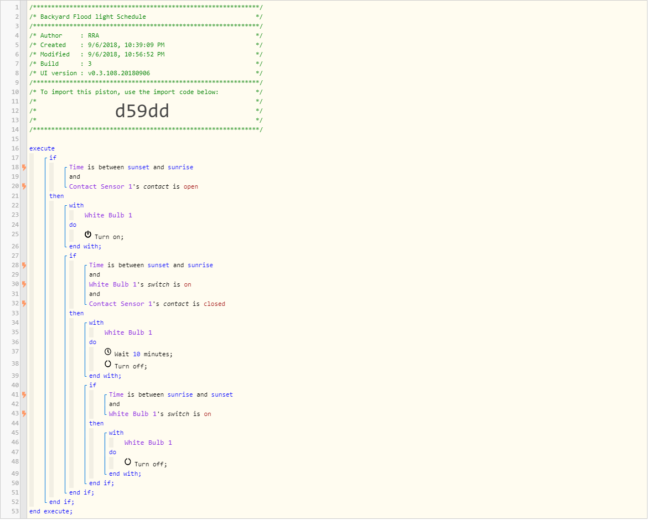The width and height of the screenshot is (652, 520).
Task: Click the circle icon beside Turn off on line 48
Action: pyautogui.click(x=128, y=463)
